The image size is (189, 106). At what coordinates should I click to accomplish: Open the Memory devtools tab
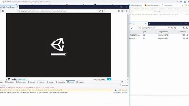pos(32,82)
